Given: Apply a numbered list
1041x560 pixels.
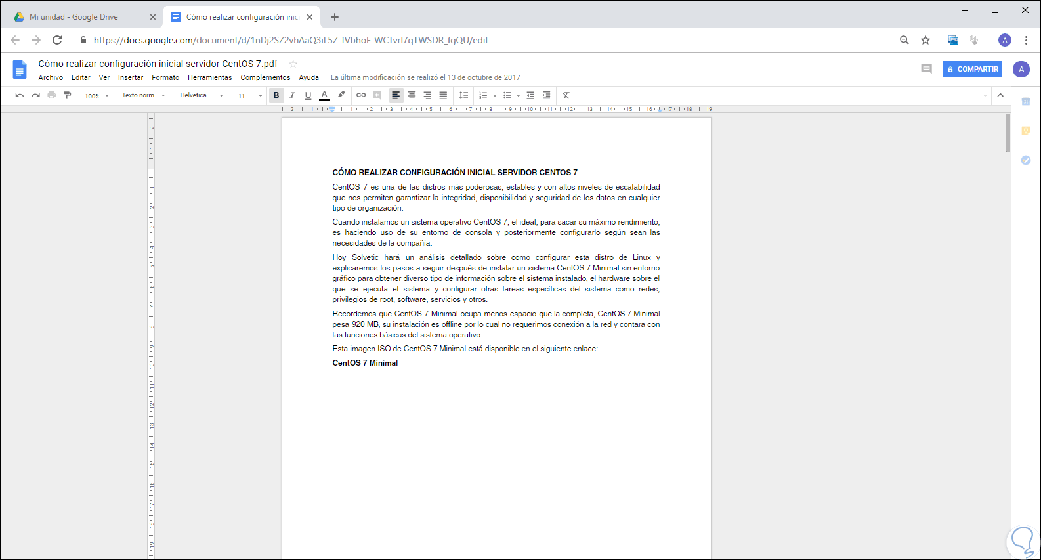Looking at the screenshot, I should 483,95.
